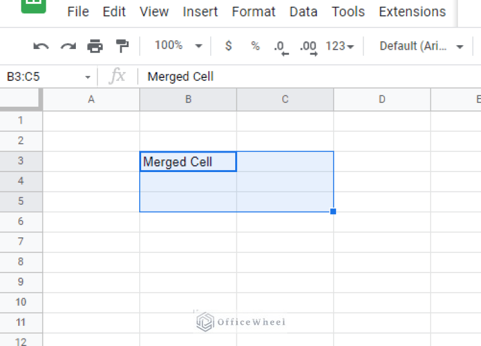This screenshot has height=346, width=481.
Task: Click the Merged Cell in B3
Action: (x=188, y=162)
